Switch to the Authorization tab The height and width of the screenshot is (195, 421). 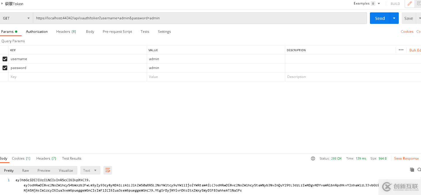[37, 32]
